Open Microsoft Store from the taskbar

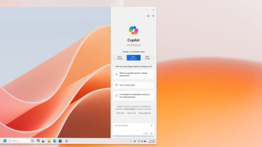[x=60, y=140]
